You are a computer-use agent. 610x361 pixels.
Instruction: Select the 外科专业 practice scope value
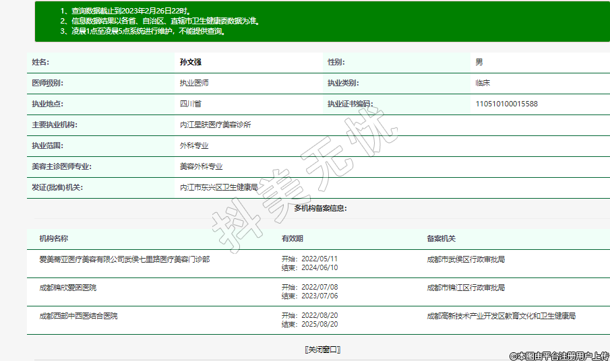[x=193, y=145]
